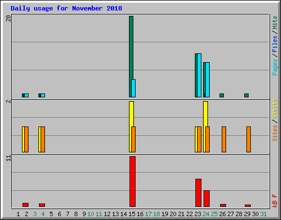Click the tall green Hits bar for day 15
Screen dimensions: 281x220
pos(131,57)
